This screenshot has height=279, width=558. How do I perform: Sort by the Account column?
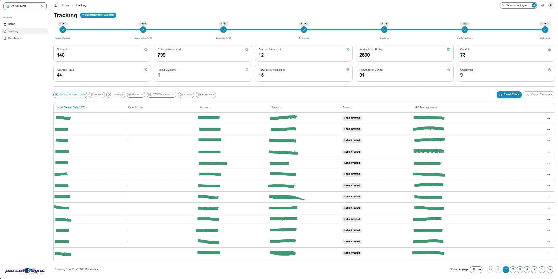[x=206, y=107]
